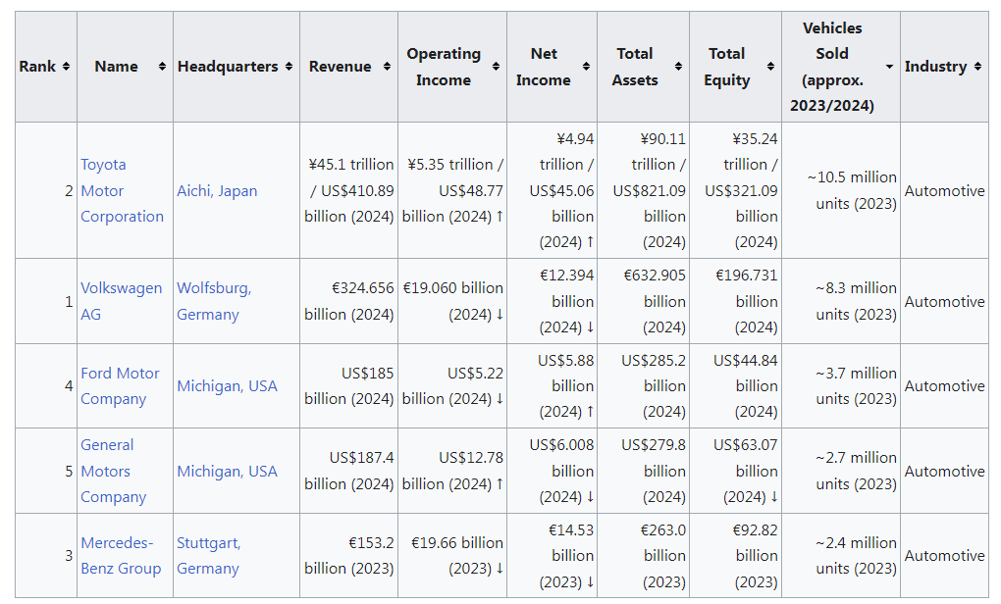Click the Industry header text
This screenshot has width=1001, height=604.
pyautogui.click(x=936, y=67)
